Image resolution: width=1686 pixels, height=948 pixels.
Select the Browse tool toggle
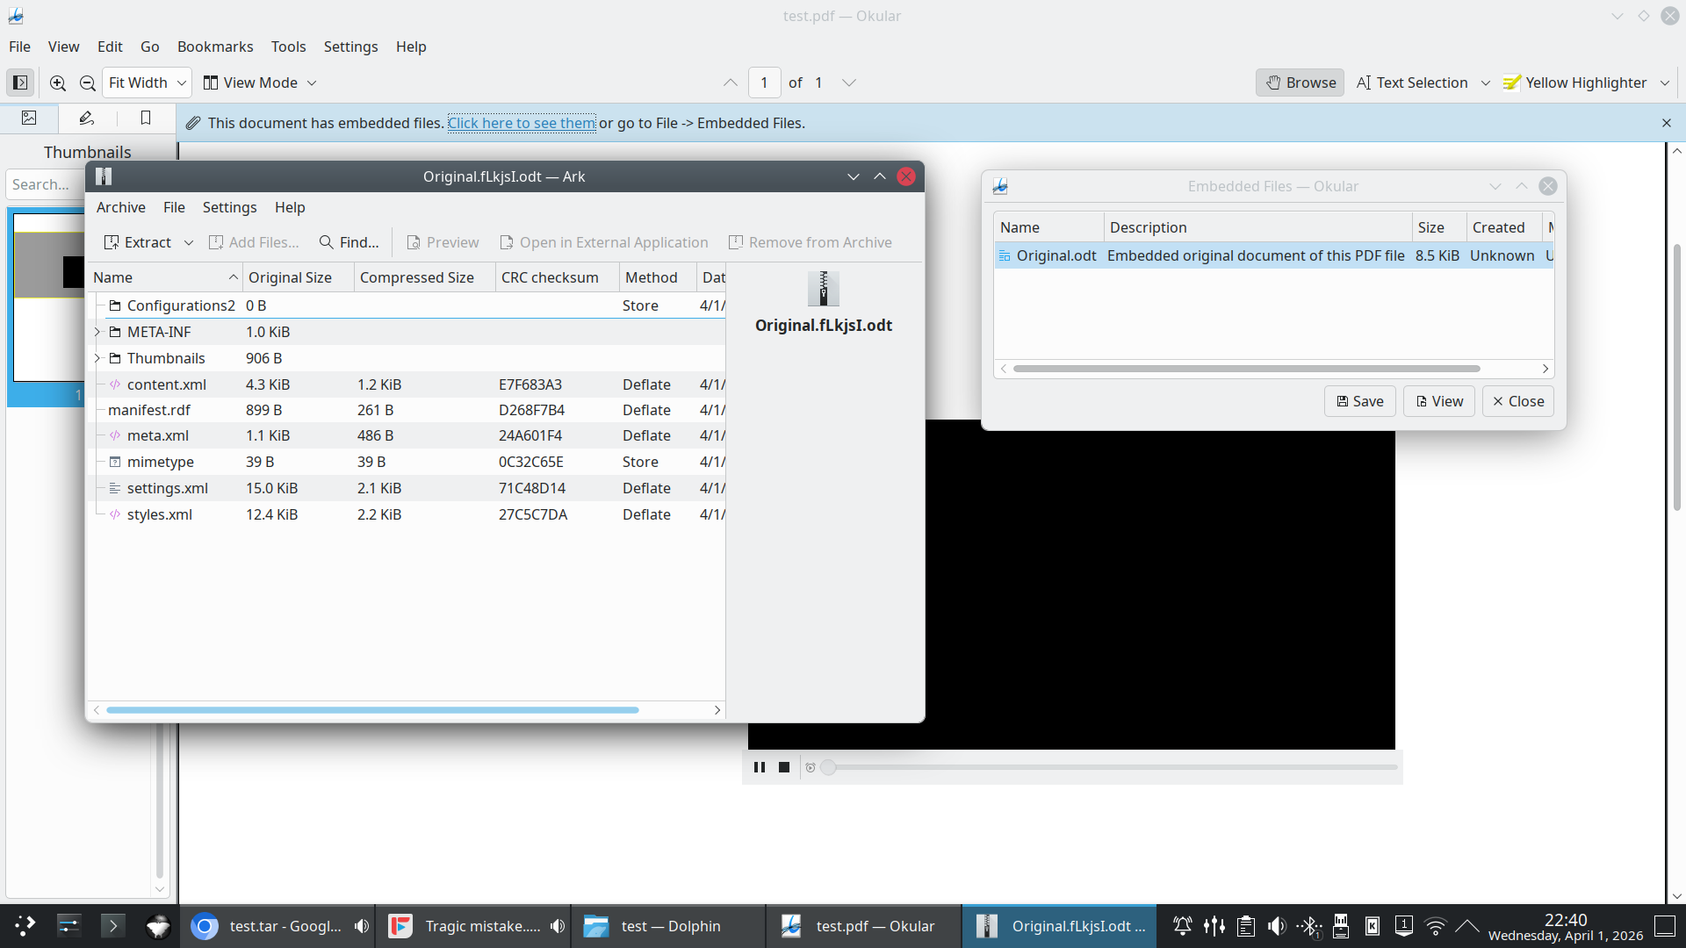(x=1301, y=83)
